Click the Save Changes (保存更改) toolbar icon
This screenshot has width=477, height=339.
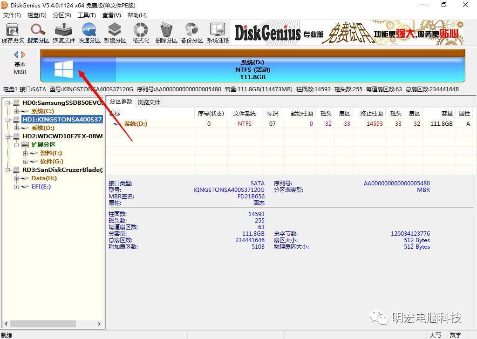pos(13,33)
